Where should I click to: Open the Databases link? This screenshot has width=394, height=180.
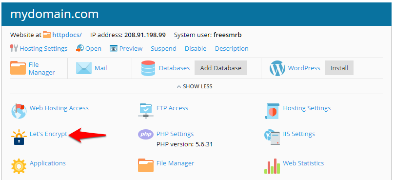(175, 68)
